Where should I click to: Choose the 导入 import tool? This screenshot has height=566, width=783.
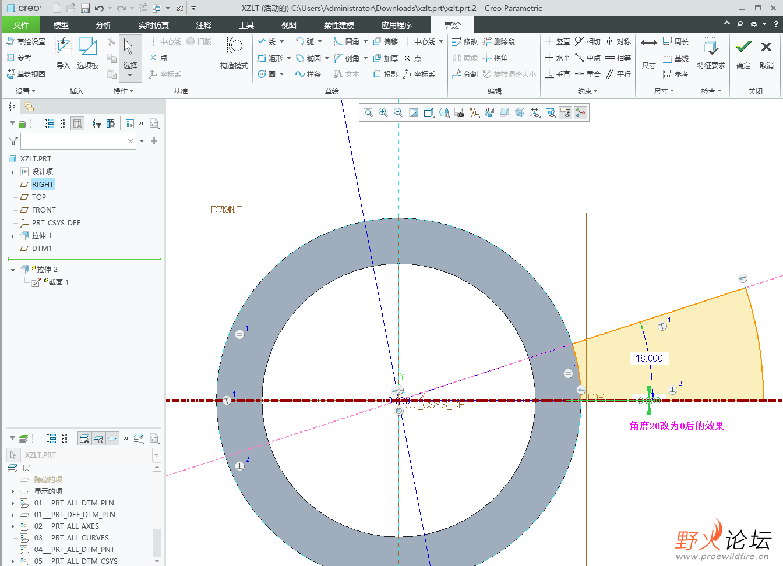click(63, 54)
